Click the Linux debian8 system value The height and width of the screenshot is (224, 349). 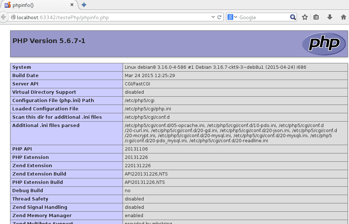click(x=216, y=67)
